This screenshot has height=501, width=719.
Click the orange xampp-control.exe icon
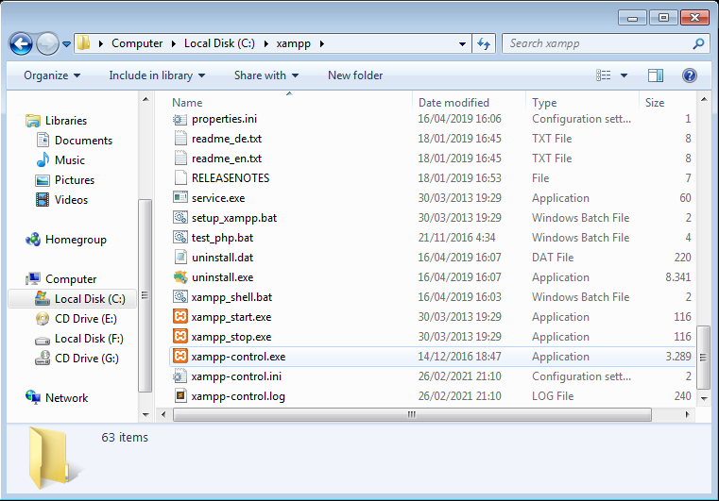pos(180,356)
